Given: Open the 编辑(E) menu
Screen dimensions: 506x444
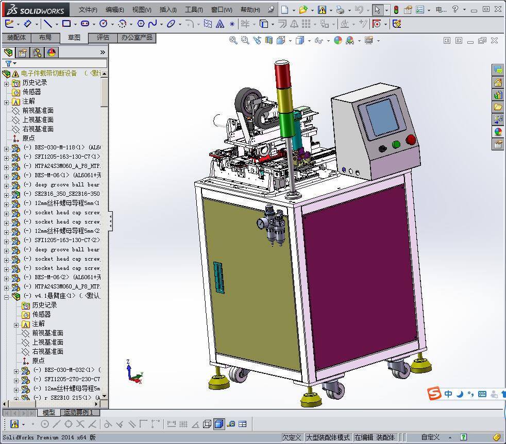Looking at the screenshot, I should pyautogui.click(x=114, y=10).
